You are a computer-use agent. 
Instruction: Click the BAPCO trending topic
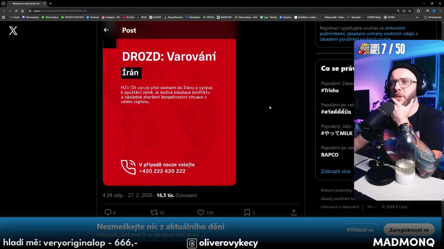[330, 155]
